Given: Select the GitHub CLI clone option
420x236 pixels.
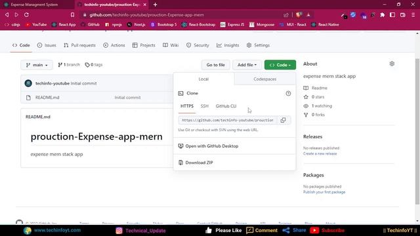Looking at the screenshot, I should pyautogui.click(x=226, y=106).
